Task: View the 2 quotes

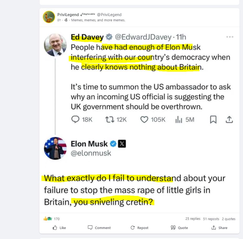Action: pyautogui.click(x=228, y=219)
